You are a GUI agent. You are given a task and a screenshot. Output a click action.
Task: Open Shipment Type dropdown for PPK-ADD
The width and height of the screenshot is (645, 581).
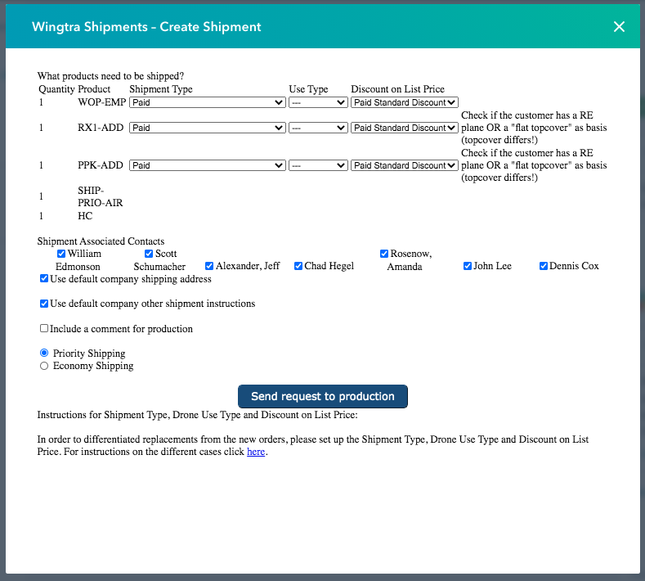click(207, 166)
